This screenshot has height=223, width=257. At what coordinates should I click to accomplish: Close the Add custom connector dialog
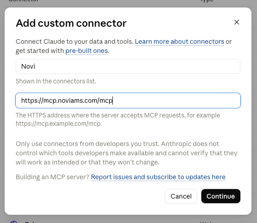click(237, 22)
